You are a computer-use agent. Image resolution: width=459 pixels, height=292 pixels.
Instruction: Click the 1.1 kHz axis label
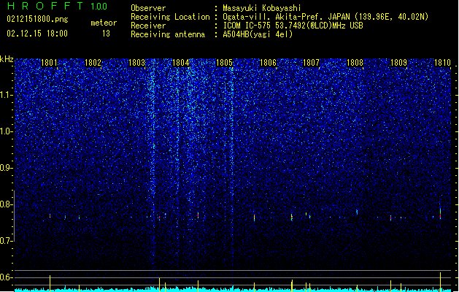point(7,95)
